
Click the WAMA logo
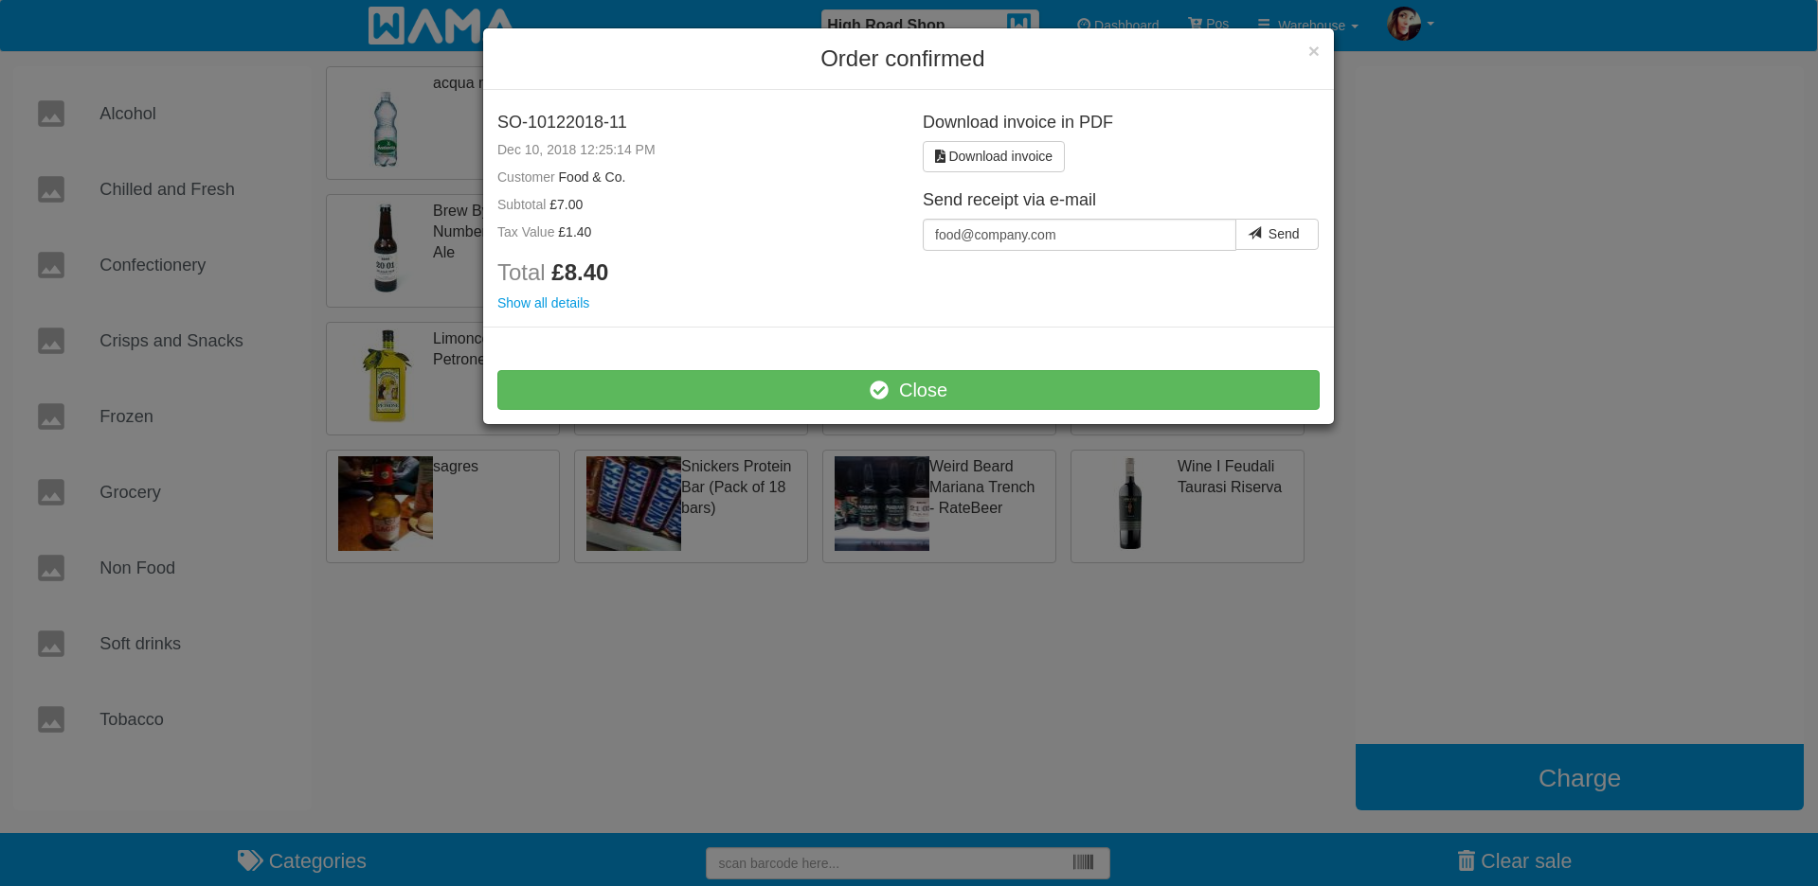point(441,26)
